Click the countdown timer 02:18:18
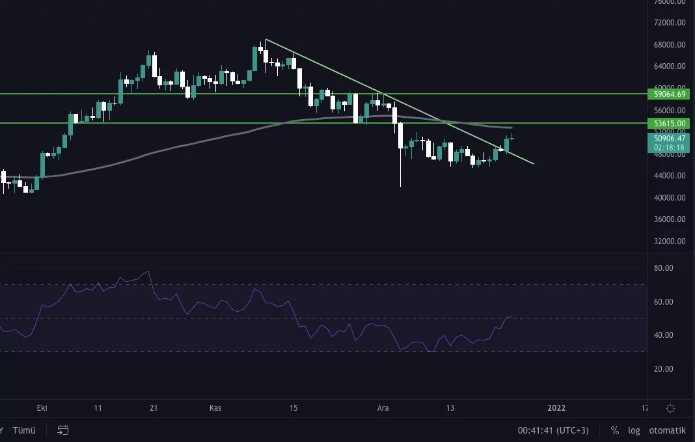The image size is (695, 442). 669,148
